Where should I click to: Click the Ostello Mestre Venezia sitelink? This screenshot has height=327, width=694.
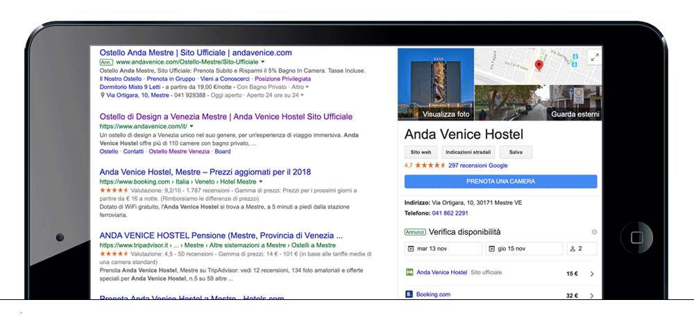coord(179,151)
